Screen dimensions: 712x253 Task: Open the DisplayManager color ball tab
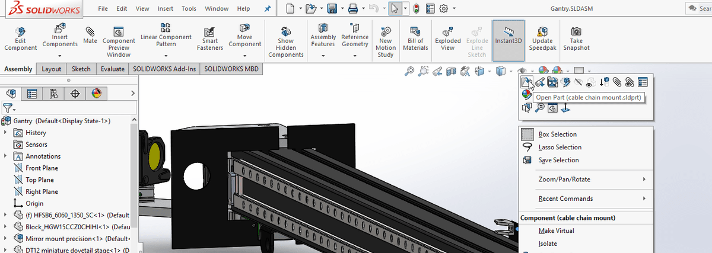96,94
